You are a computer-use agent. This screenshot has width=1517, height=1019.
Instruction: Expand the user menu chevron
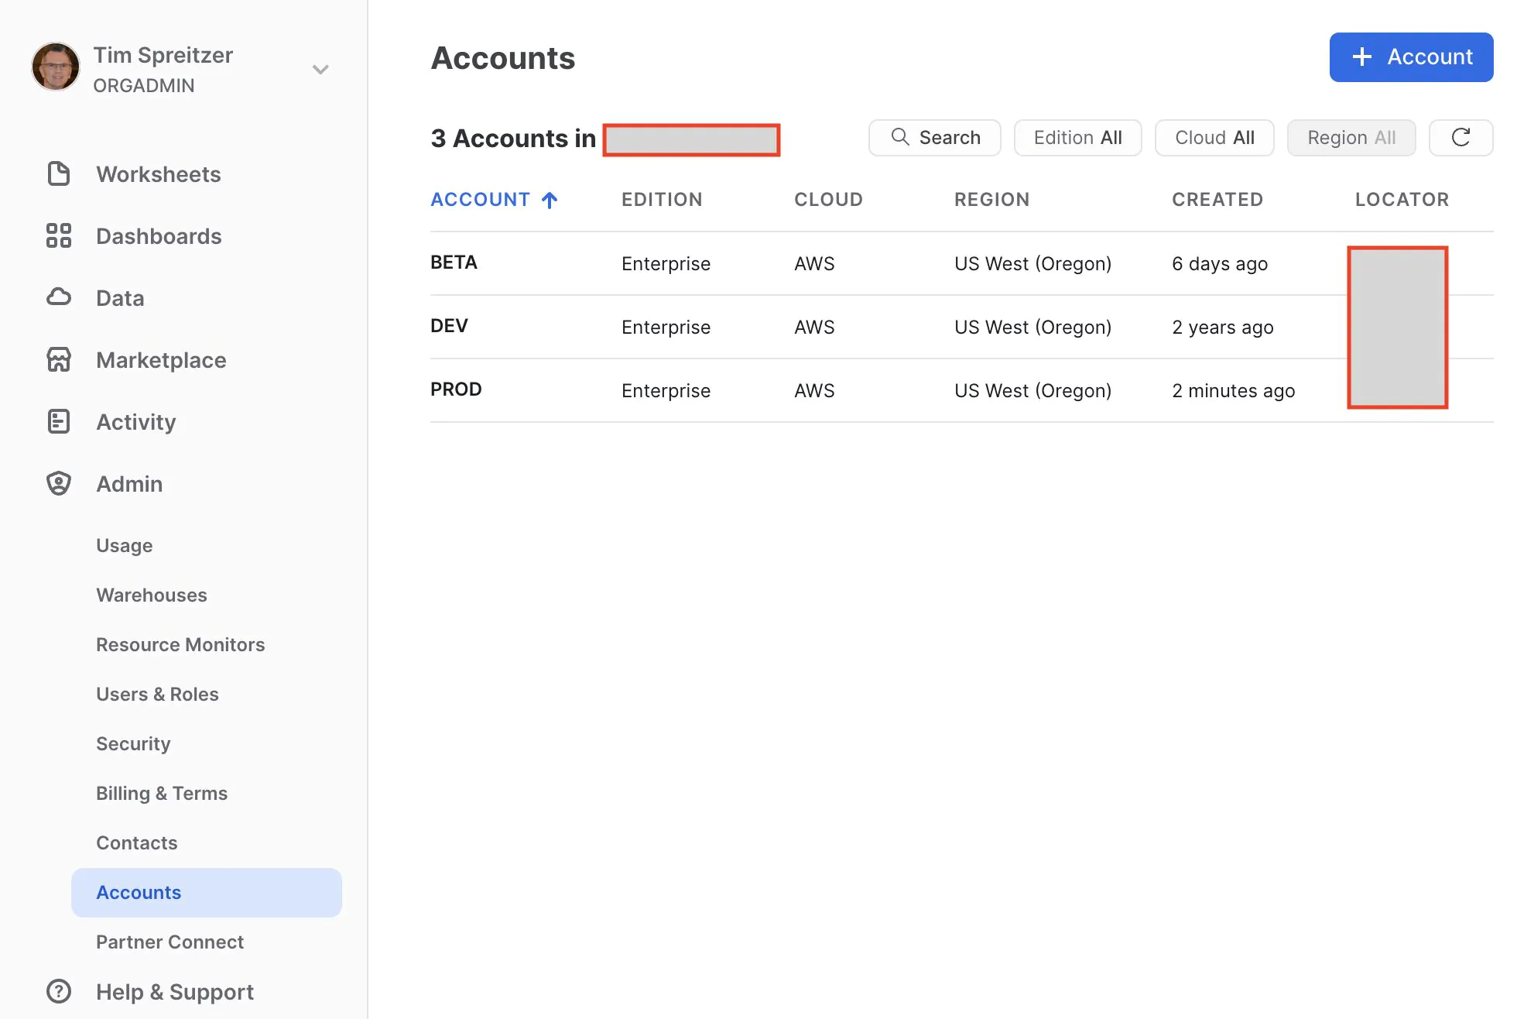(320, 70)
